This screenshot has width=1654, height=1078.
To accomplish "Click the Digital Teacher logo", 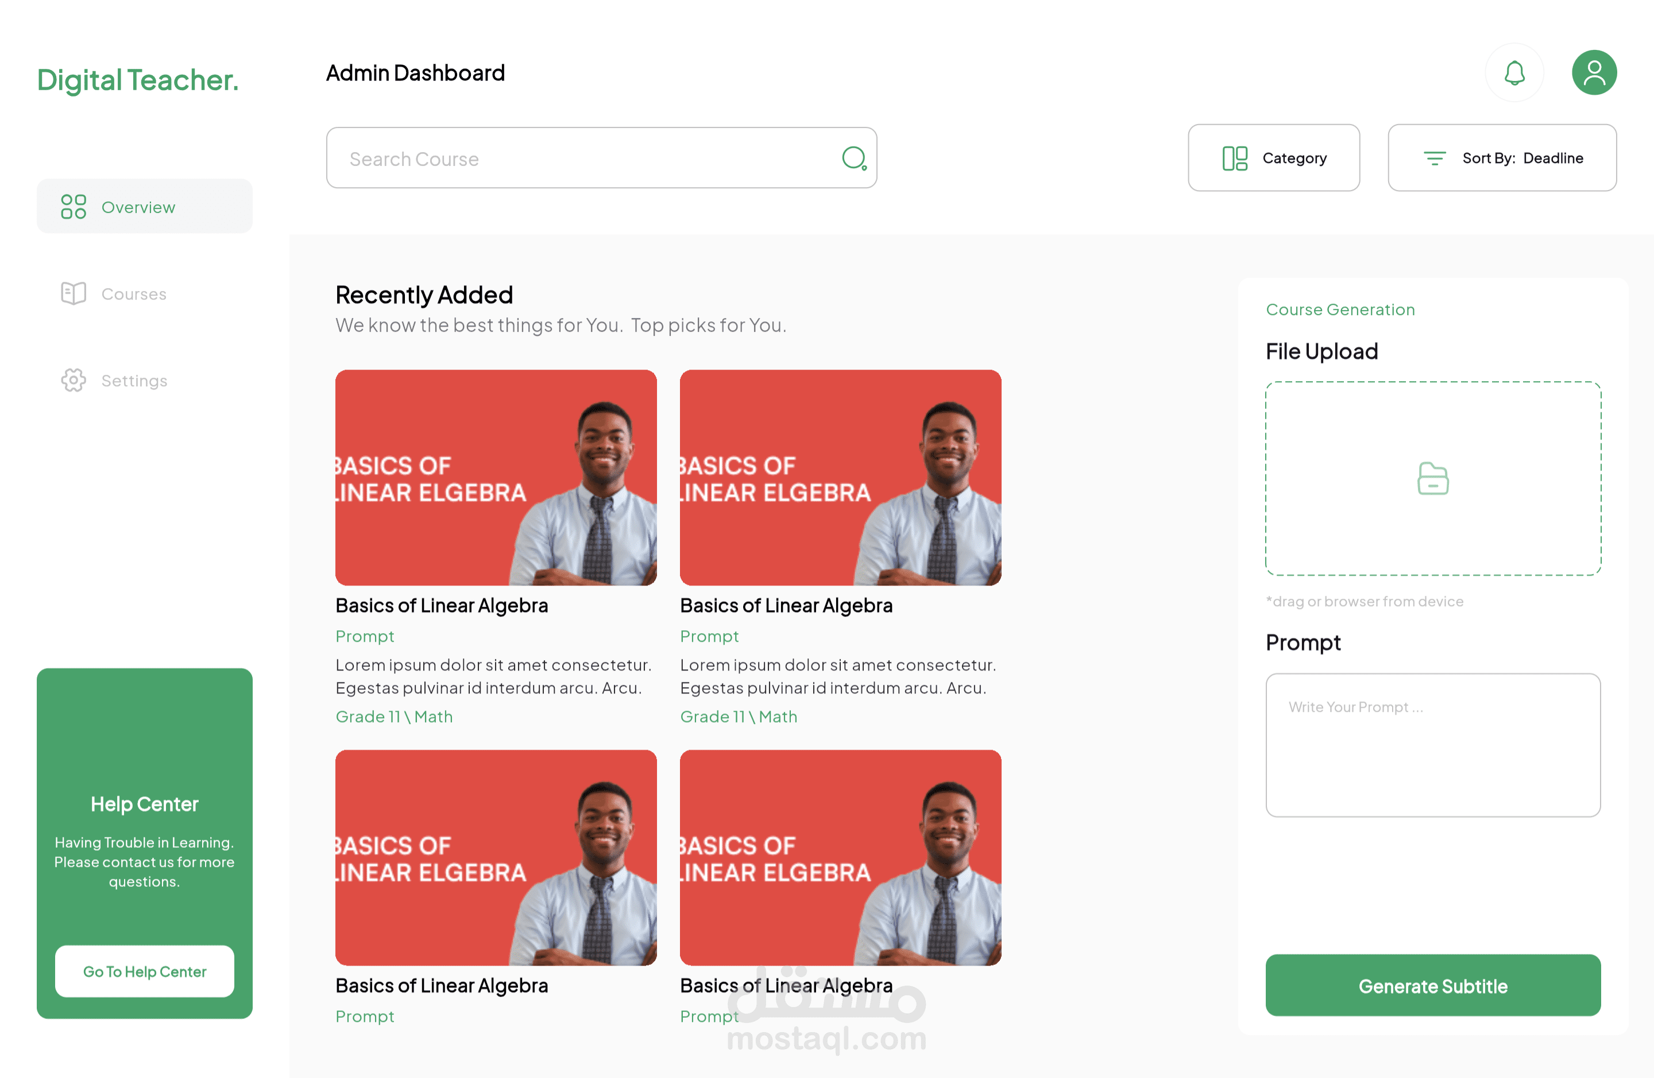I will [138, 80].
